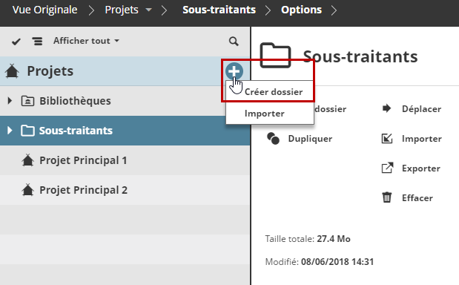Image resolution: width=459 pixels, height=285 pixels.
Task: Go to Vue Originale in breadcrumb
Action: 44,10
